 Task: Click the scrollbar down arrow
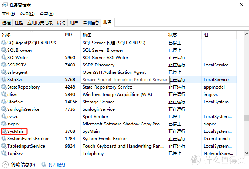[247, 153]
